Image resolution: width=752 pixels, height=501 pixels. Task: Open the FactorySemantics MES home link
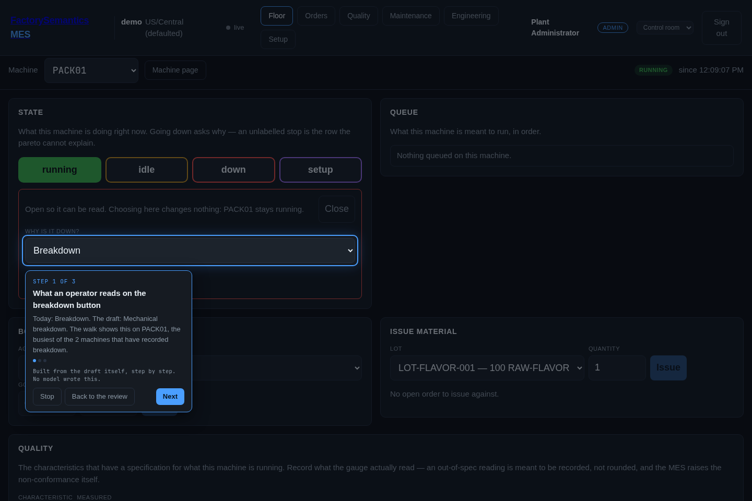point(50,28)
